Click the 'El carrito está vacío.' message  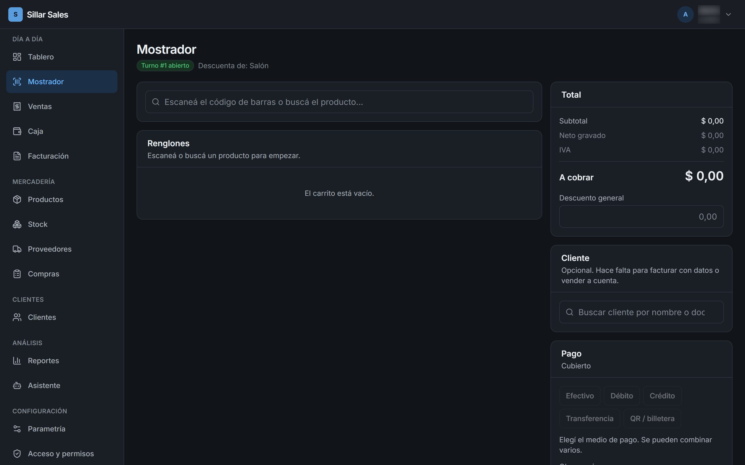point(339,193)
